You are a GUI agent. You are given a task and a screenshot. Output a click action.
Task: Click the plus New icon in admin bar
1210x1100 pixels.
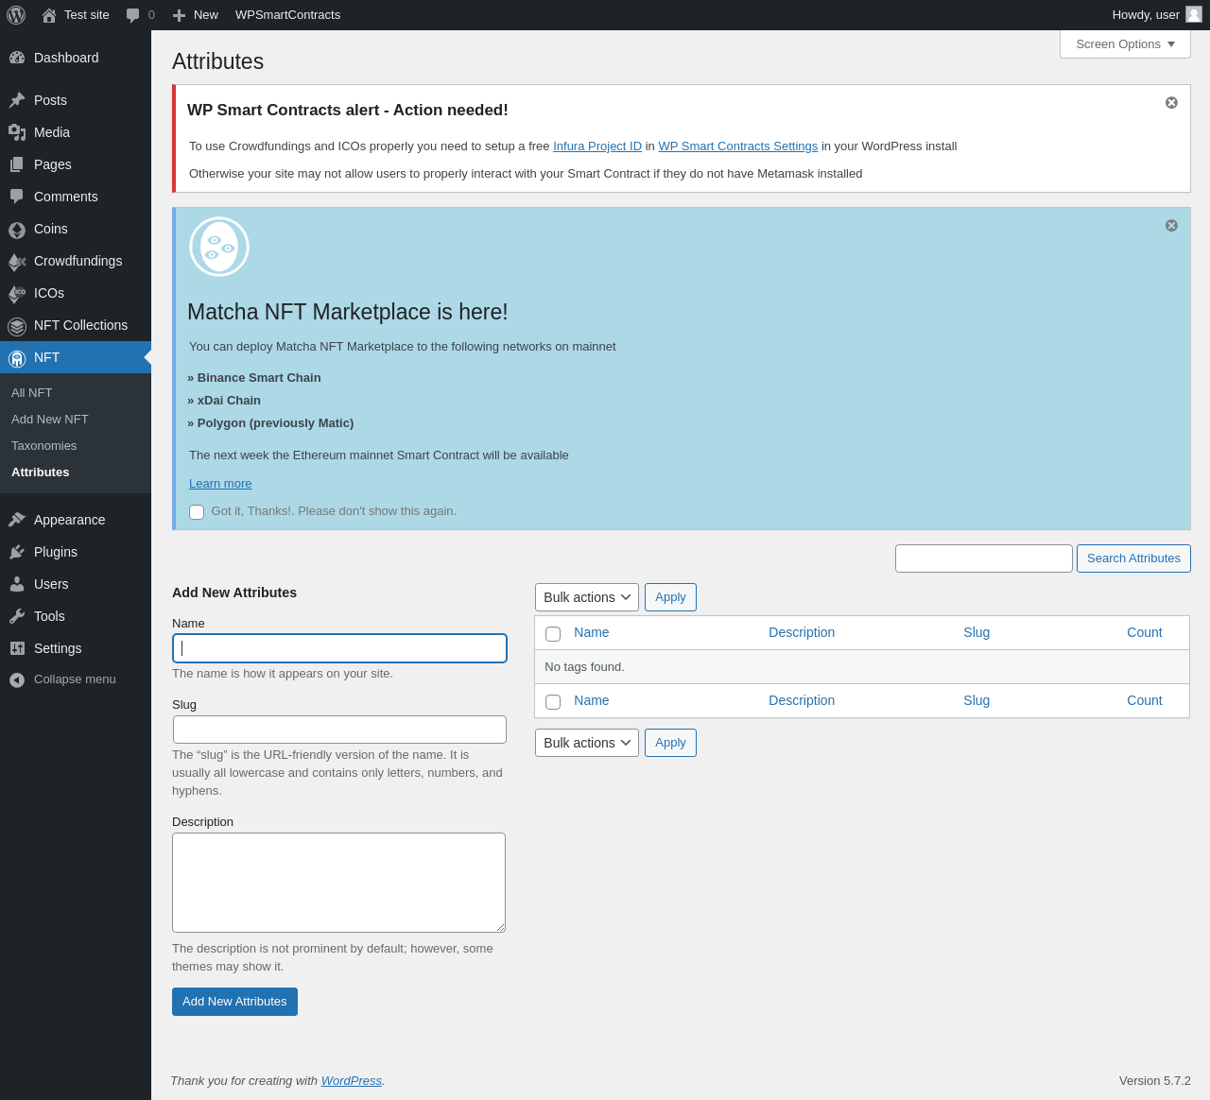point(179,15)
